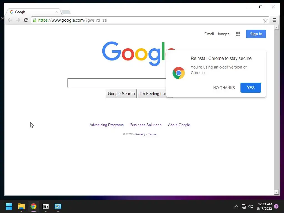Decline Chrome reinstall with NO THANKS
Viewport: 284px width, 213px height.
tap(224, 88)
